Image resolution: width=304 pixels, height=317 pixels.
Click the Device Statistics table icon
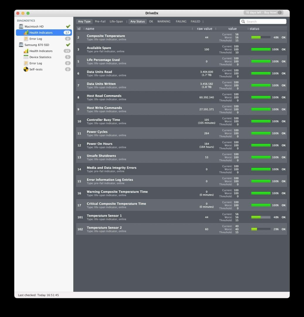point(26,57)
